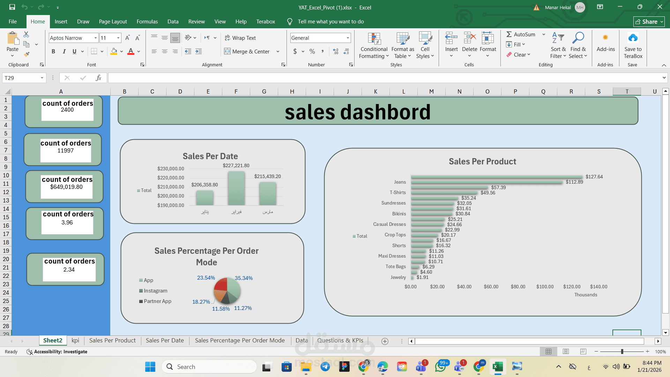Click the Save to TeraBox icon
Screen dimensions: 670x377
point(633,38)
